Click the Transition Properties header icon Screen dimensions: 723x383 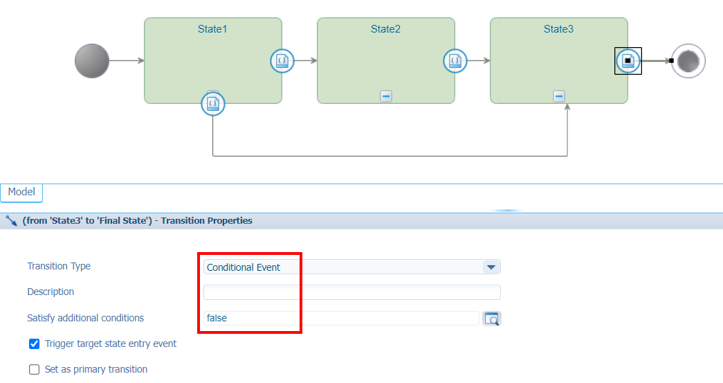point(10,221)
